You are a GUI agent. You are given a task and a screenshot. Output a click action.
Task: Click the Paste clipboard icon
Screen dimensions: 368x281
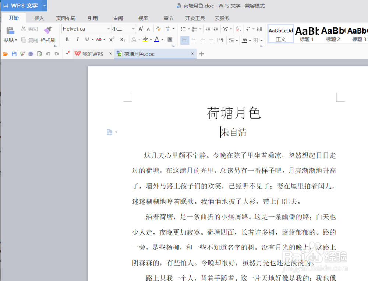10,30
